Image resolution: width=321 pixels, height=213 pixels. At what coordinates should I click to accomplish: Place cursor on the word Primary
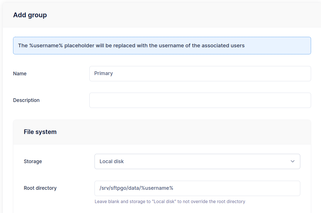point(103,73)
